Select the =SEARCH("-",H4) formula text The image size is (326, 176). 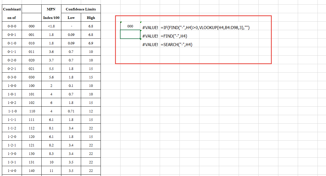(176, 45)
